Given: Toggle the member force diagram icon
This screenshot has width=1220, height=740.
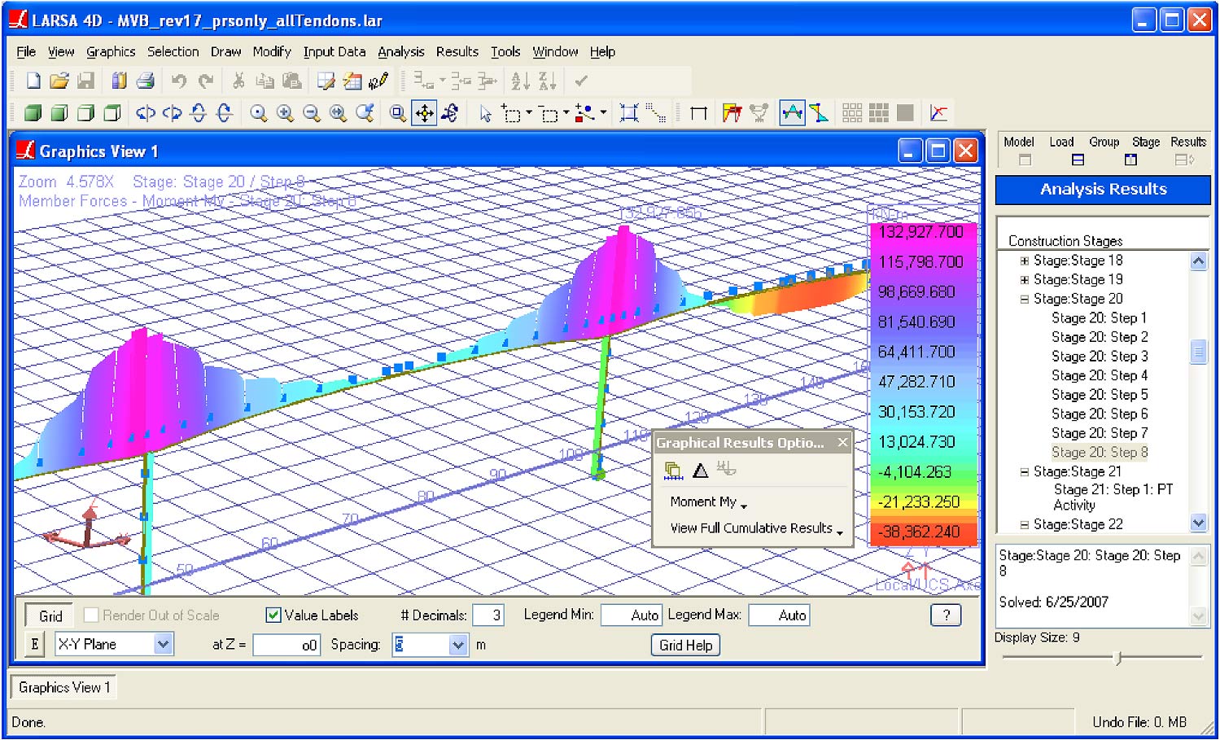Looking at the screenshot, I should pos(792,113).
